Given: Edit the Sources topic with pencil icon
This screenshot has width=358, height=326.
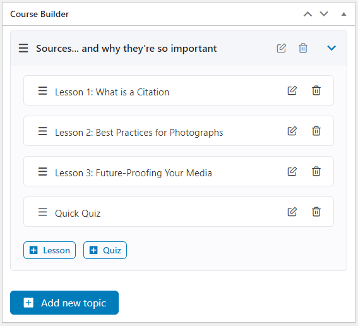Looking at the screenshot, I should point(282,48).
